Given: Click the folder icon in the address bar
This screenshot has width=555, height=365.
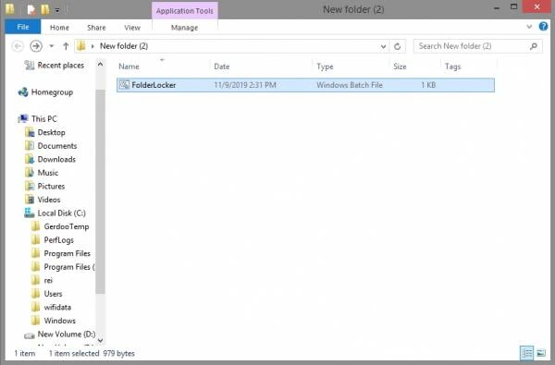Looking at the screenshot, I should [x=81, y=46].
